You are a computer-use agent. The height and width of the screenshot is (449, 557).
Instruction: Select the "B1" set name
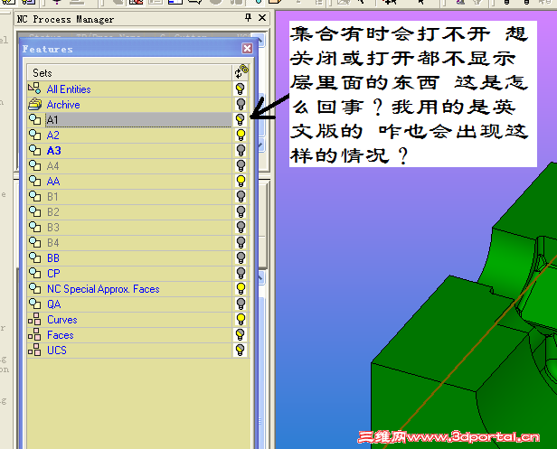pyautogui.click(x=52, y=197)
